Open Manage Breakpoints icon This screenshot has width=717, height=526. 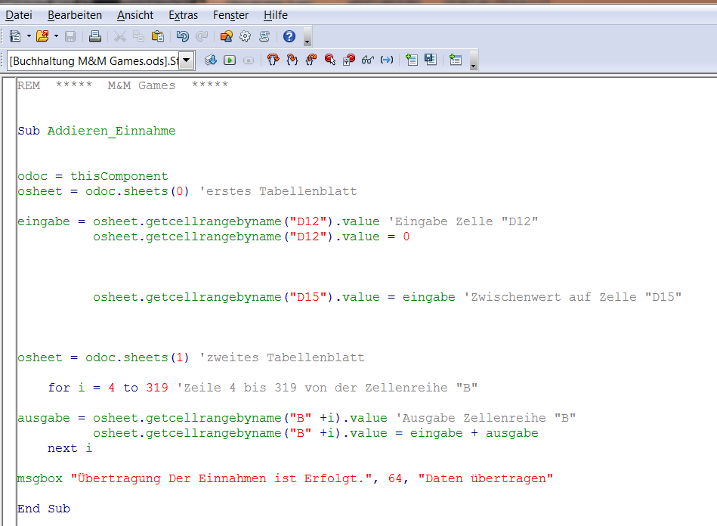coord(348,60)
